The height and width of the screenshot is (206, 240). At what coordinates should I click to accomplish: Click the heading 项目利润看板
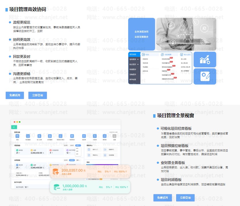click(171, 180)
